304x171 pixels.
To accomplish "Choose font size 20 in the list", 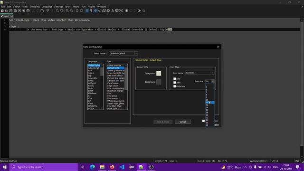I will pyautogui.click(x=210, y=115).
